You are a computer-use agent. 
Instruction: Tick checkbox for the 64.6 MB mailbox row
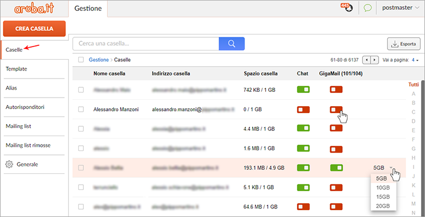81,207
